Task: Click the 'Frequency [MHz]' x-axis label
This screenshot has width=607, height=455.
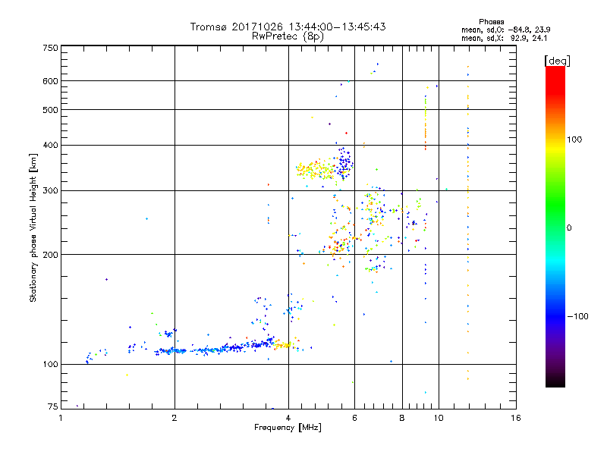Action: (x=288, y=428)
